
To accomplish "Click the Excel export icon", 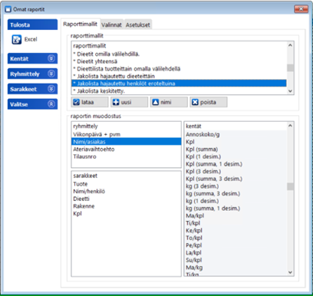I will point(17,40).
